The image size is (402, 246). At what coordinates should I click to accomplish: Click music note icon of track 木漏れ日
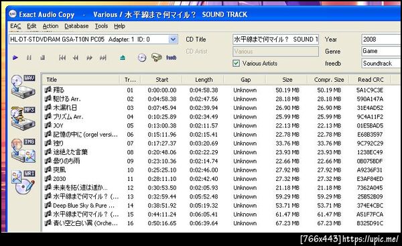48,108
